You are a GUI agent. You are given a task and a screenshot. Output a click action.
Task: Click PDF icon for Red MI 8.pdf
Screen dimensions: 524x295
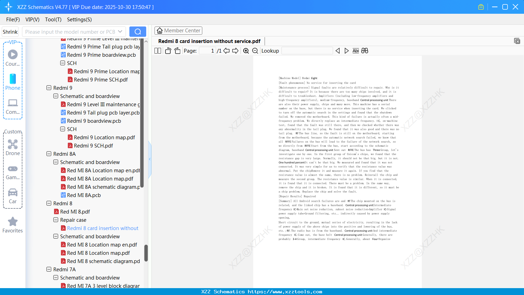point(56,212)
